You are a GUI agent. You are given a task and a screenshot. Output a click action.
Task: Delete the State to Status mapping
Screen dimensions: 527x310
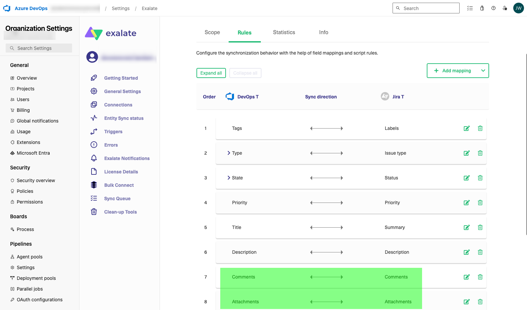pyautogui.click(x=480, y=178)
